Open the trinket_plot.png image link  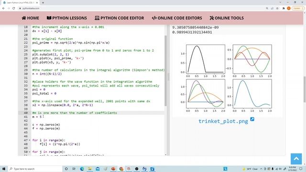pyautogui.click(x=223, y=121)
